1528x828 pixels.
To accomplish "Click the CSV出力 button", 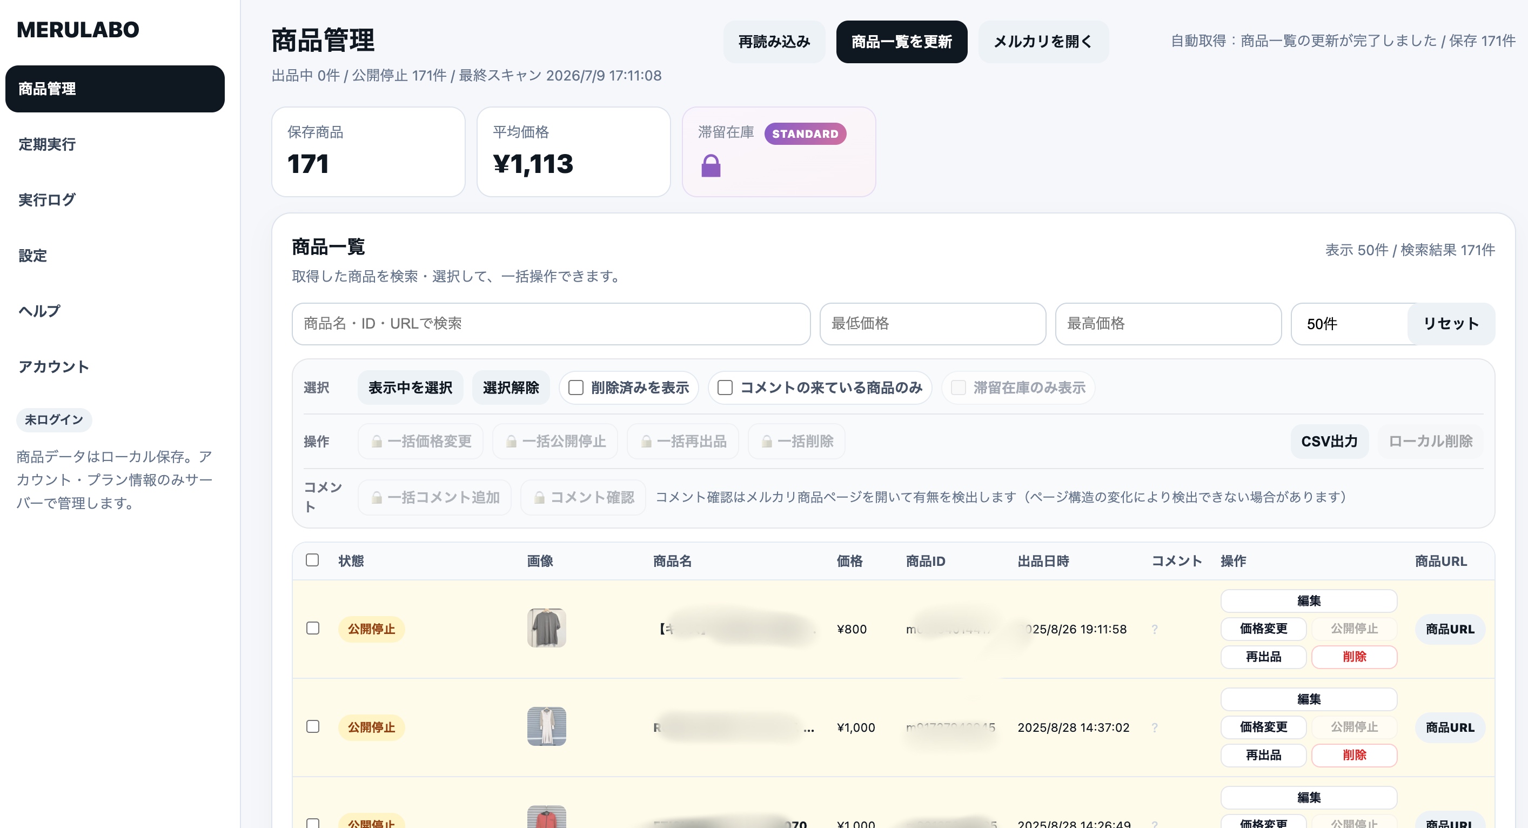I will pyautogui.click(x=1329, y=441).
